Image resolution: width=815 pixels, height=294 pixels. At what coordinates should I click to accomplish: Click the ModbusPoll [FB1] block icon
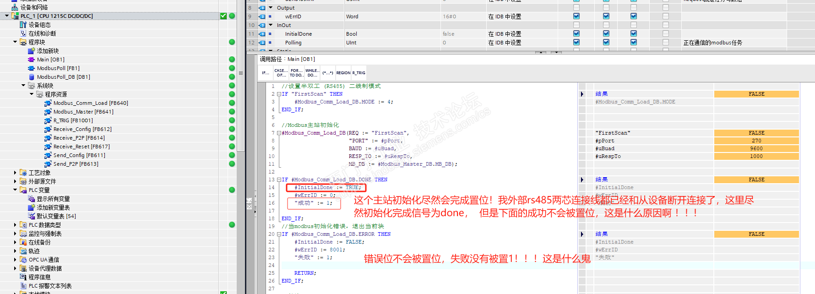(x=32, y=68)
